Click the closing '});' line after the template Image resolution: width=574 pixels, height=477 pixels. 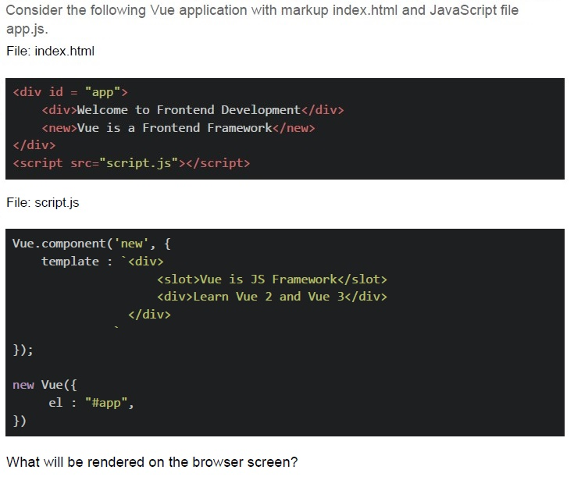click(x=23, y=350)
